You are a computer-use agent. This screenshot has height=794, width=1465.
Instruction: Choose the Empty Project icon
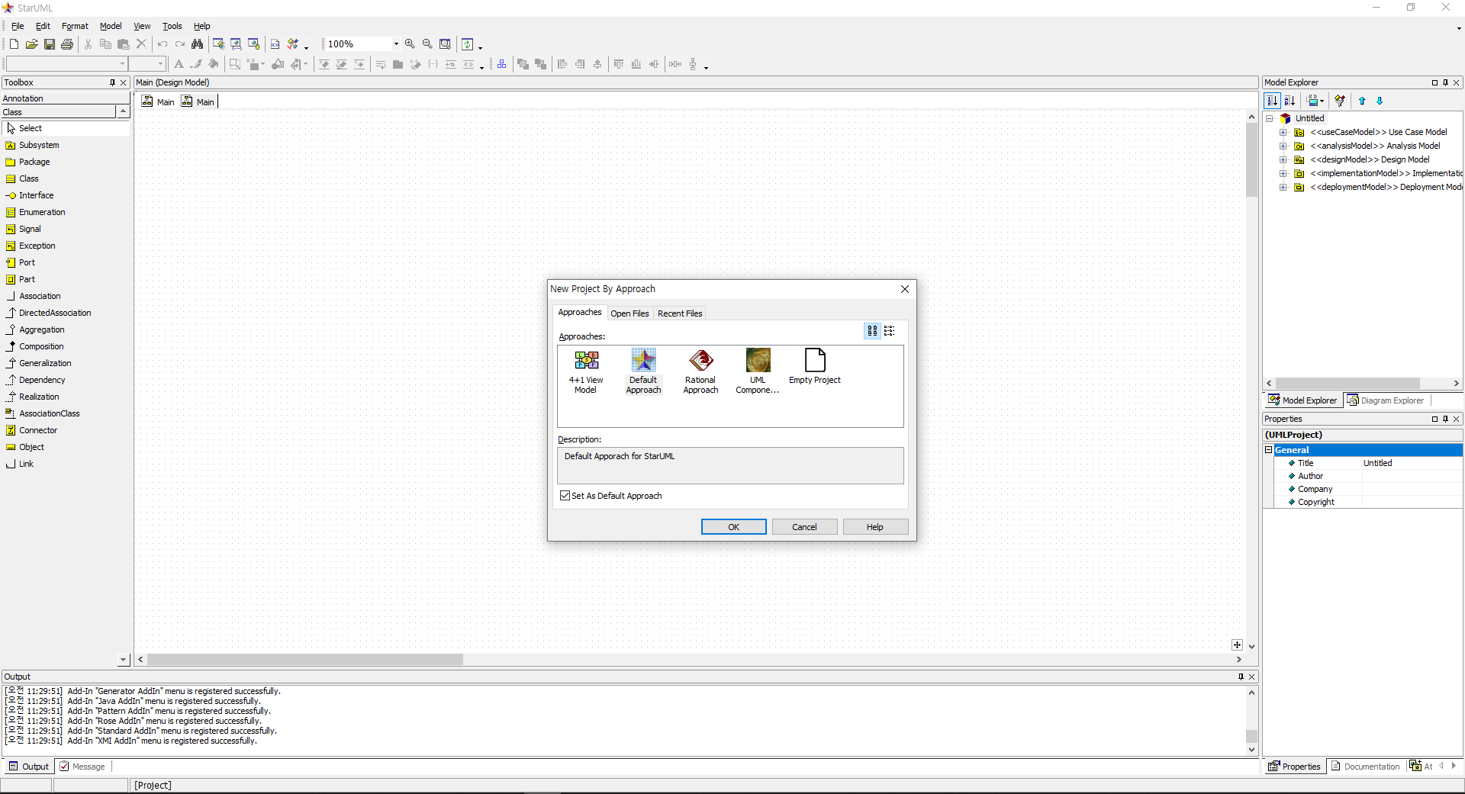(x=815, y=367)
